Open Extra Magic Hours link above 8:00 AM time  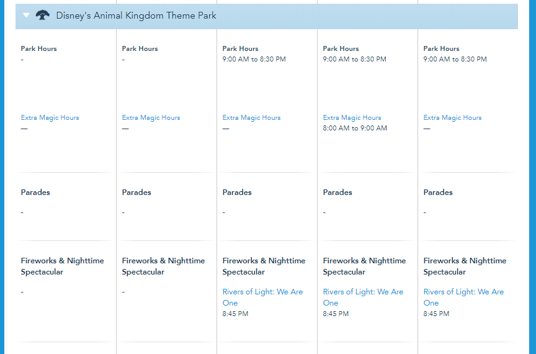pyautogui.click(x=352, y=117)
